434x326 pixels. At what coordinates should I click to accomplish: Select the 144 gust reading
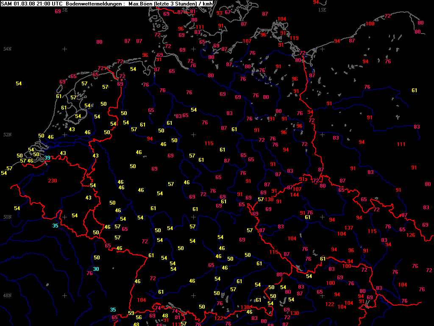click(x=295, y=195)
